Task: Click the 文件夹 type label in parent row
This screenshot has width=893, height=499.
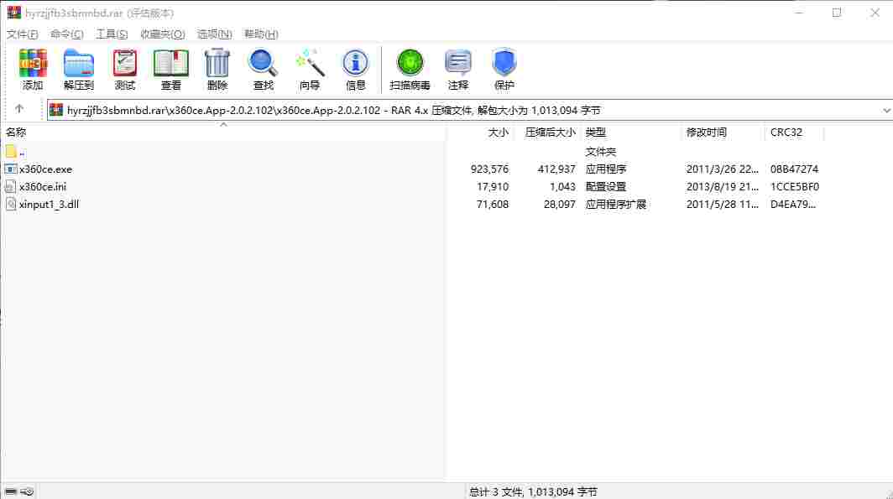Action: pos(601,152)
